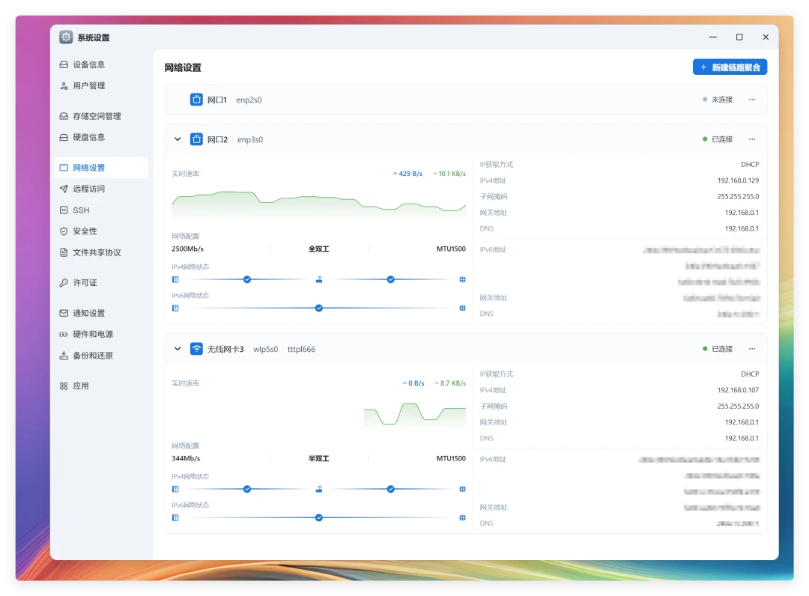Click the 系统设置 gear icon in title bar

(x=66, y=37)
